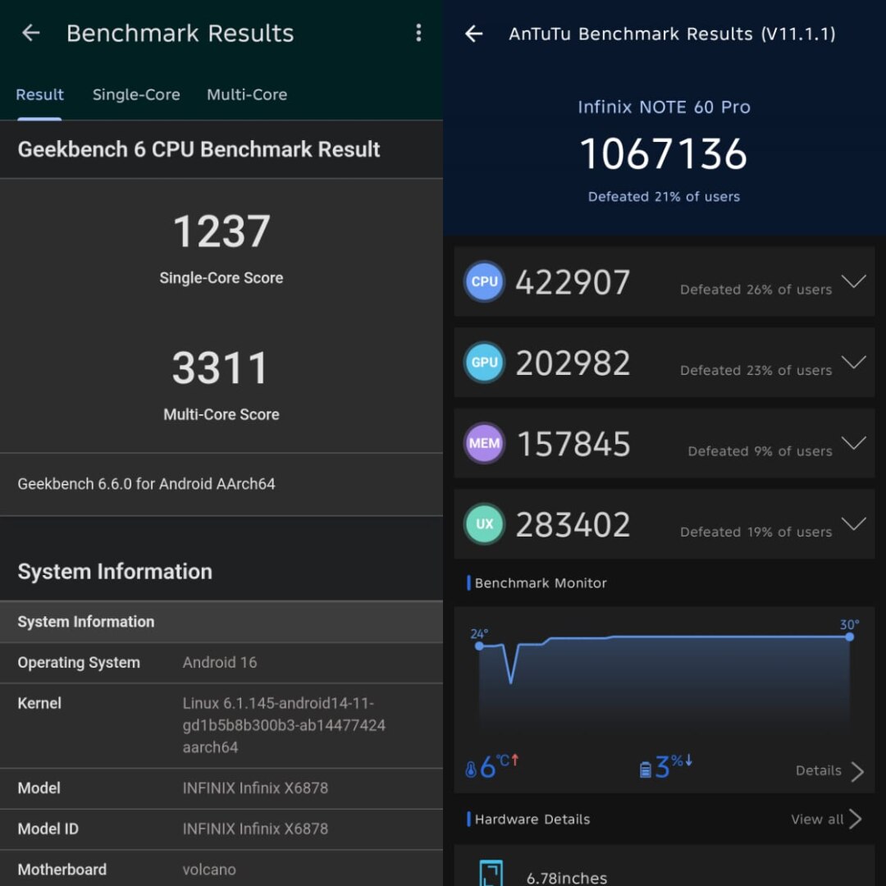Go back from Geekbench Benchmark Results
The height and width of the screenshot is (886, 886).
(x=30, y=33)
